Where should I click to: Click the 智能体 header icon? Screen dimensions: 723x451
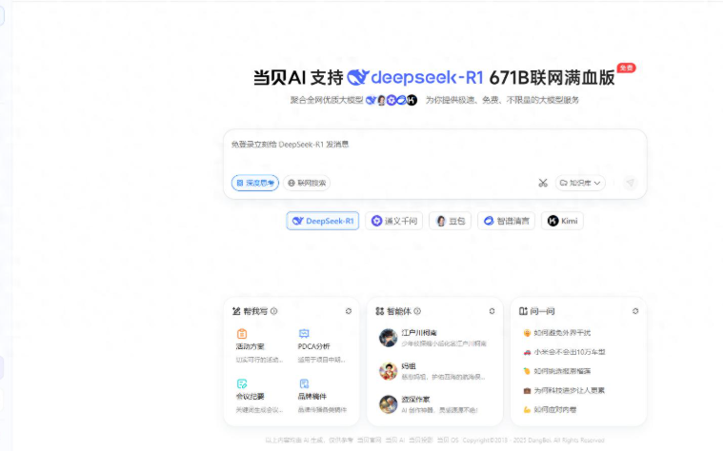tap(379, 311)
